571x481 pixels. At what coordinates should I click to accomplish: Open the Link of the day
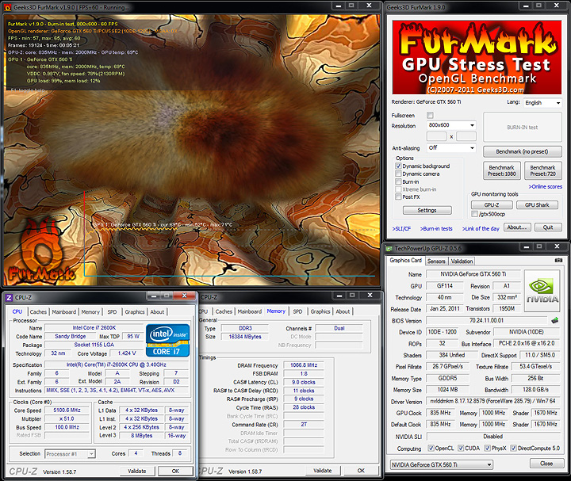(x=481, y=228)
